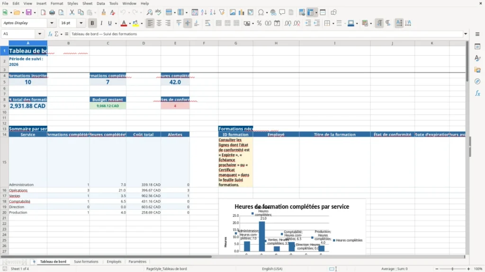Run the Spelling check icon

[158, 12]
